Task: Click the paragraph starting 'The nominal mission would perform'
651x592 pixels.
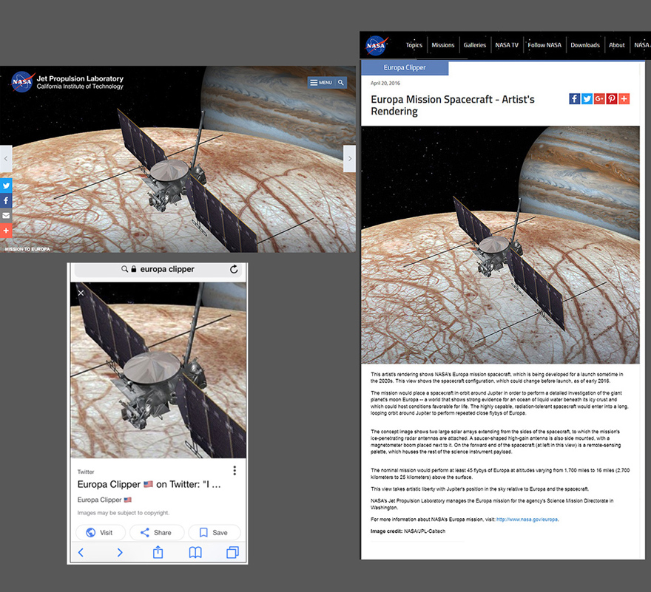Action: click(x=500, y=474)
